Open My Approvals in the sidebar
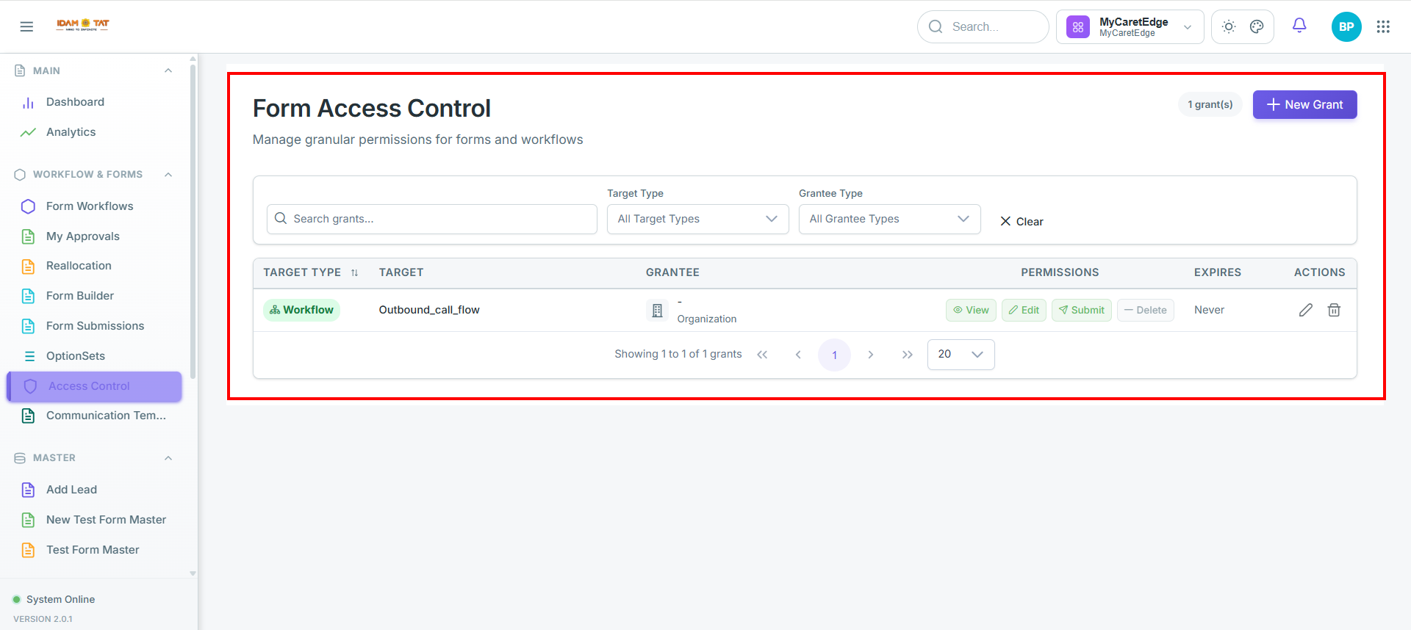Screen dimensions: 1411x630 point(94,236)
